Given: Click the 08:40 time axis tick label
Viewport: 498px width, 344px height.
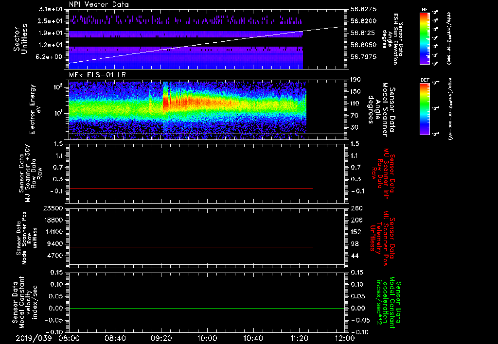Looking at the screenshot, I should [x=115, y=338].
